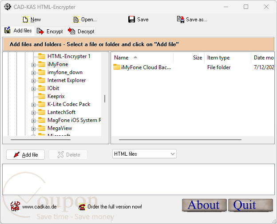The image size is (277, 224).
Task: Click the New document toolbar button
Action: (x=31, y=20)
